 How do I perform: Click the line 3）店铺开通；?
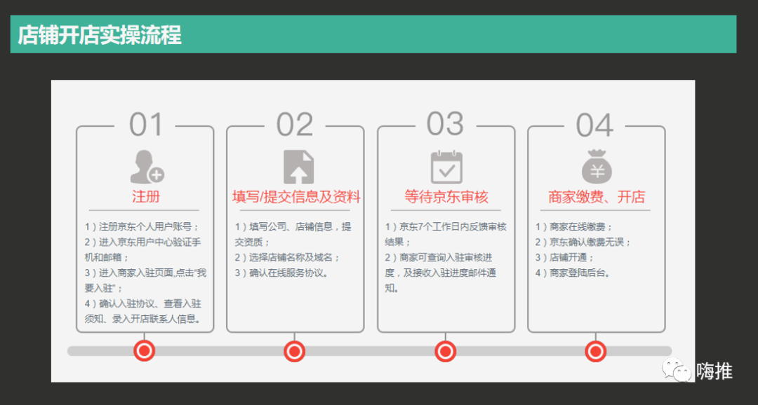pyautogui.click(x=565, y=258)
